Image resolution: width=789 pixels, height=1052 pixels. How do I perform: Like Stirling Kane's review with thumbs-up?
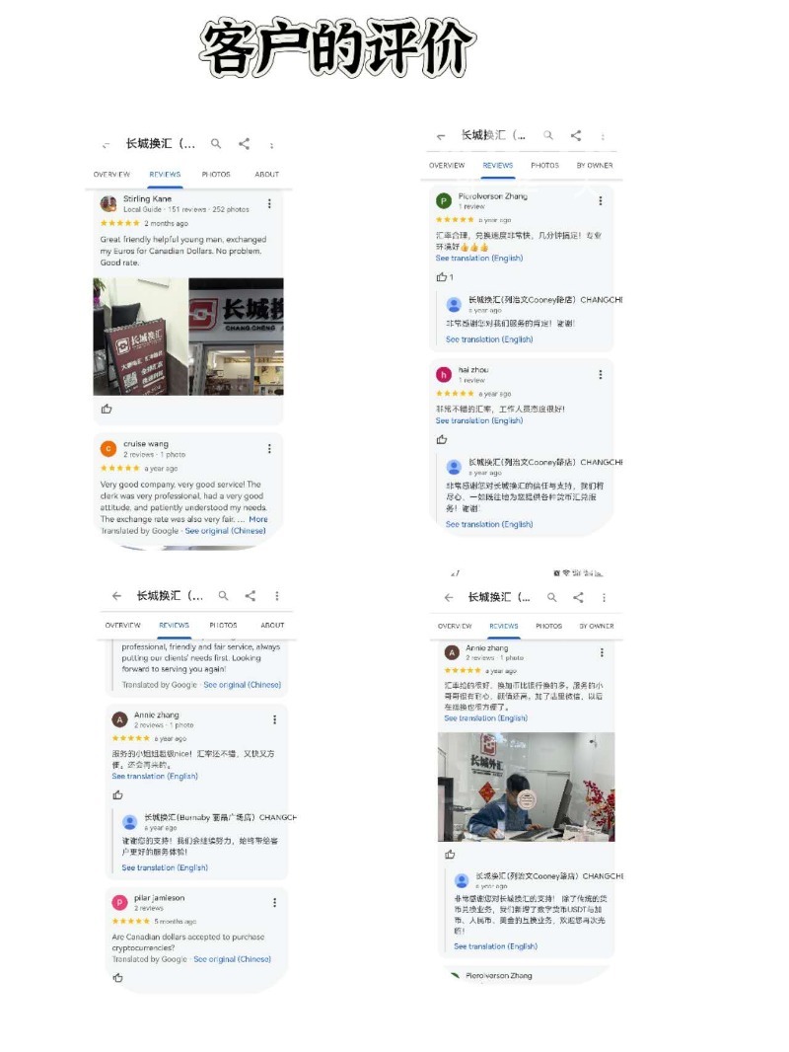pos(107,409)
